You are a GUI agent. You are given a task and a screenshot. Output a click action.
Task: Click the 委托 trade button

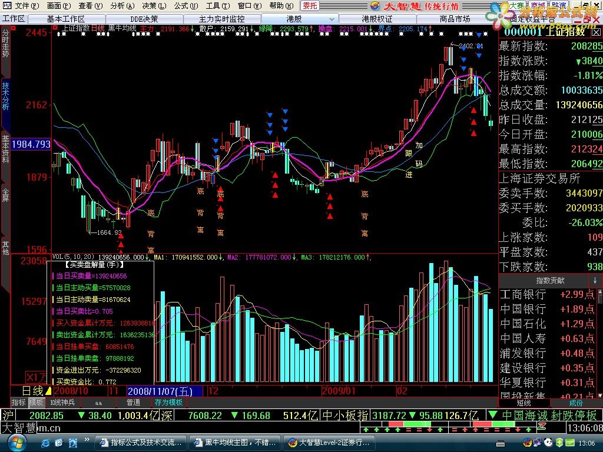(310, 6)
